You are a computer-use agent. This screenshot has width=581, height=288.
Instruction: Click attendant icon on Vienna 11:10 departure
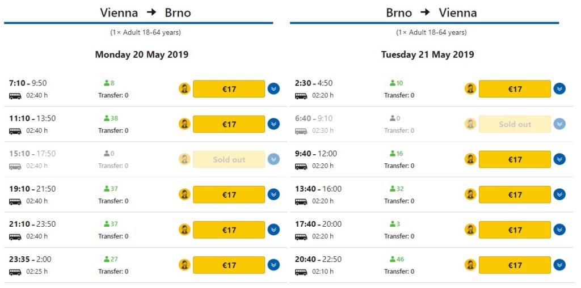click(184, 124)
